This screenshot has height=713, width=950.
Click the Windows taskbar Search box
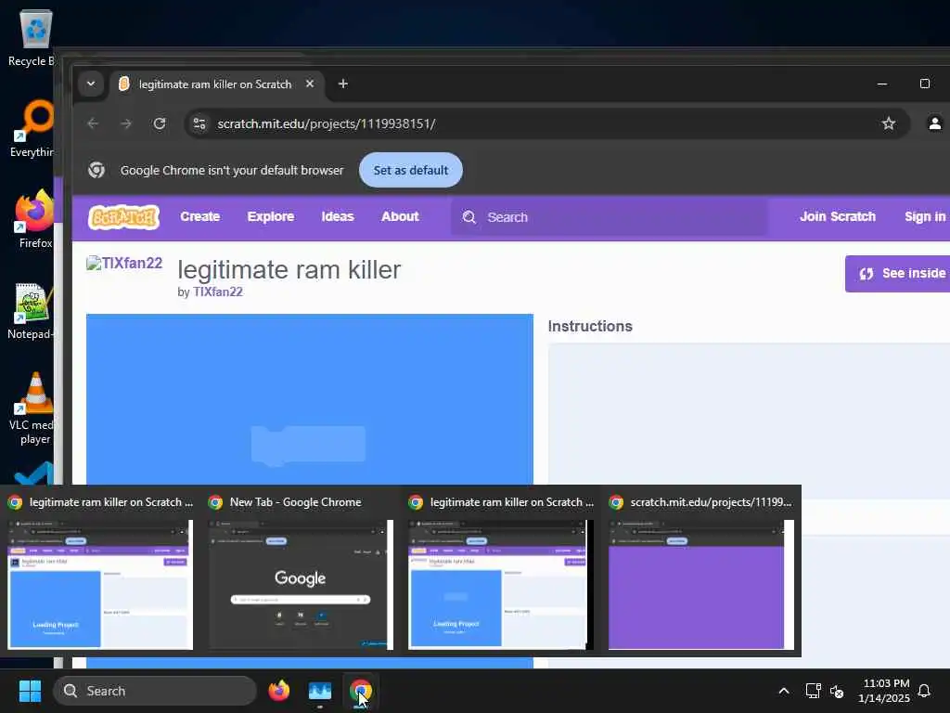(x=155, y=691)
